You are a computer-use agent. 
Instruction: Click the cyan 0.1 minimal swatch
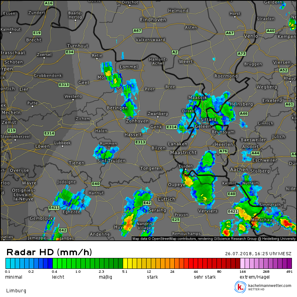point(8,263)
